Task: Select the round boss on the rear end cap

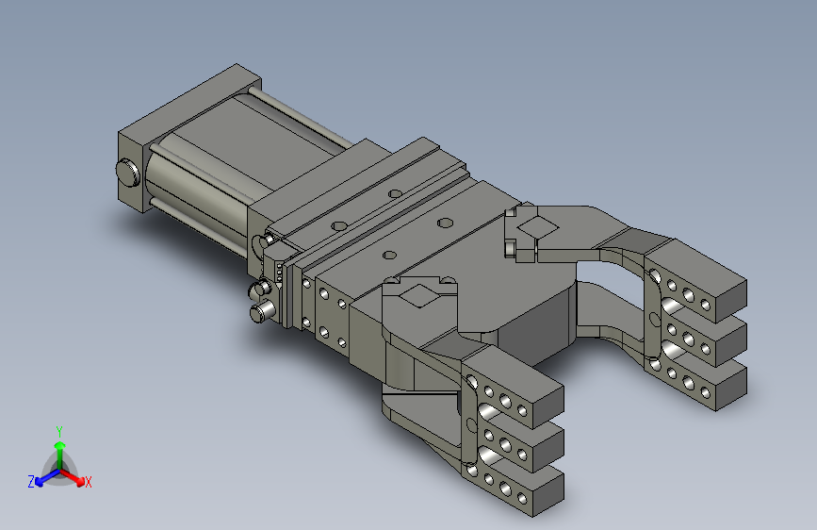Action: 127,174
